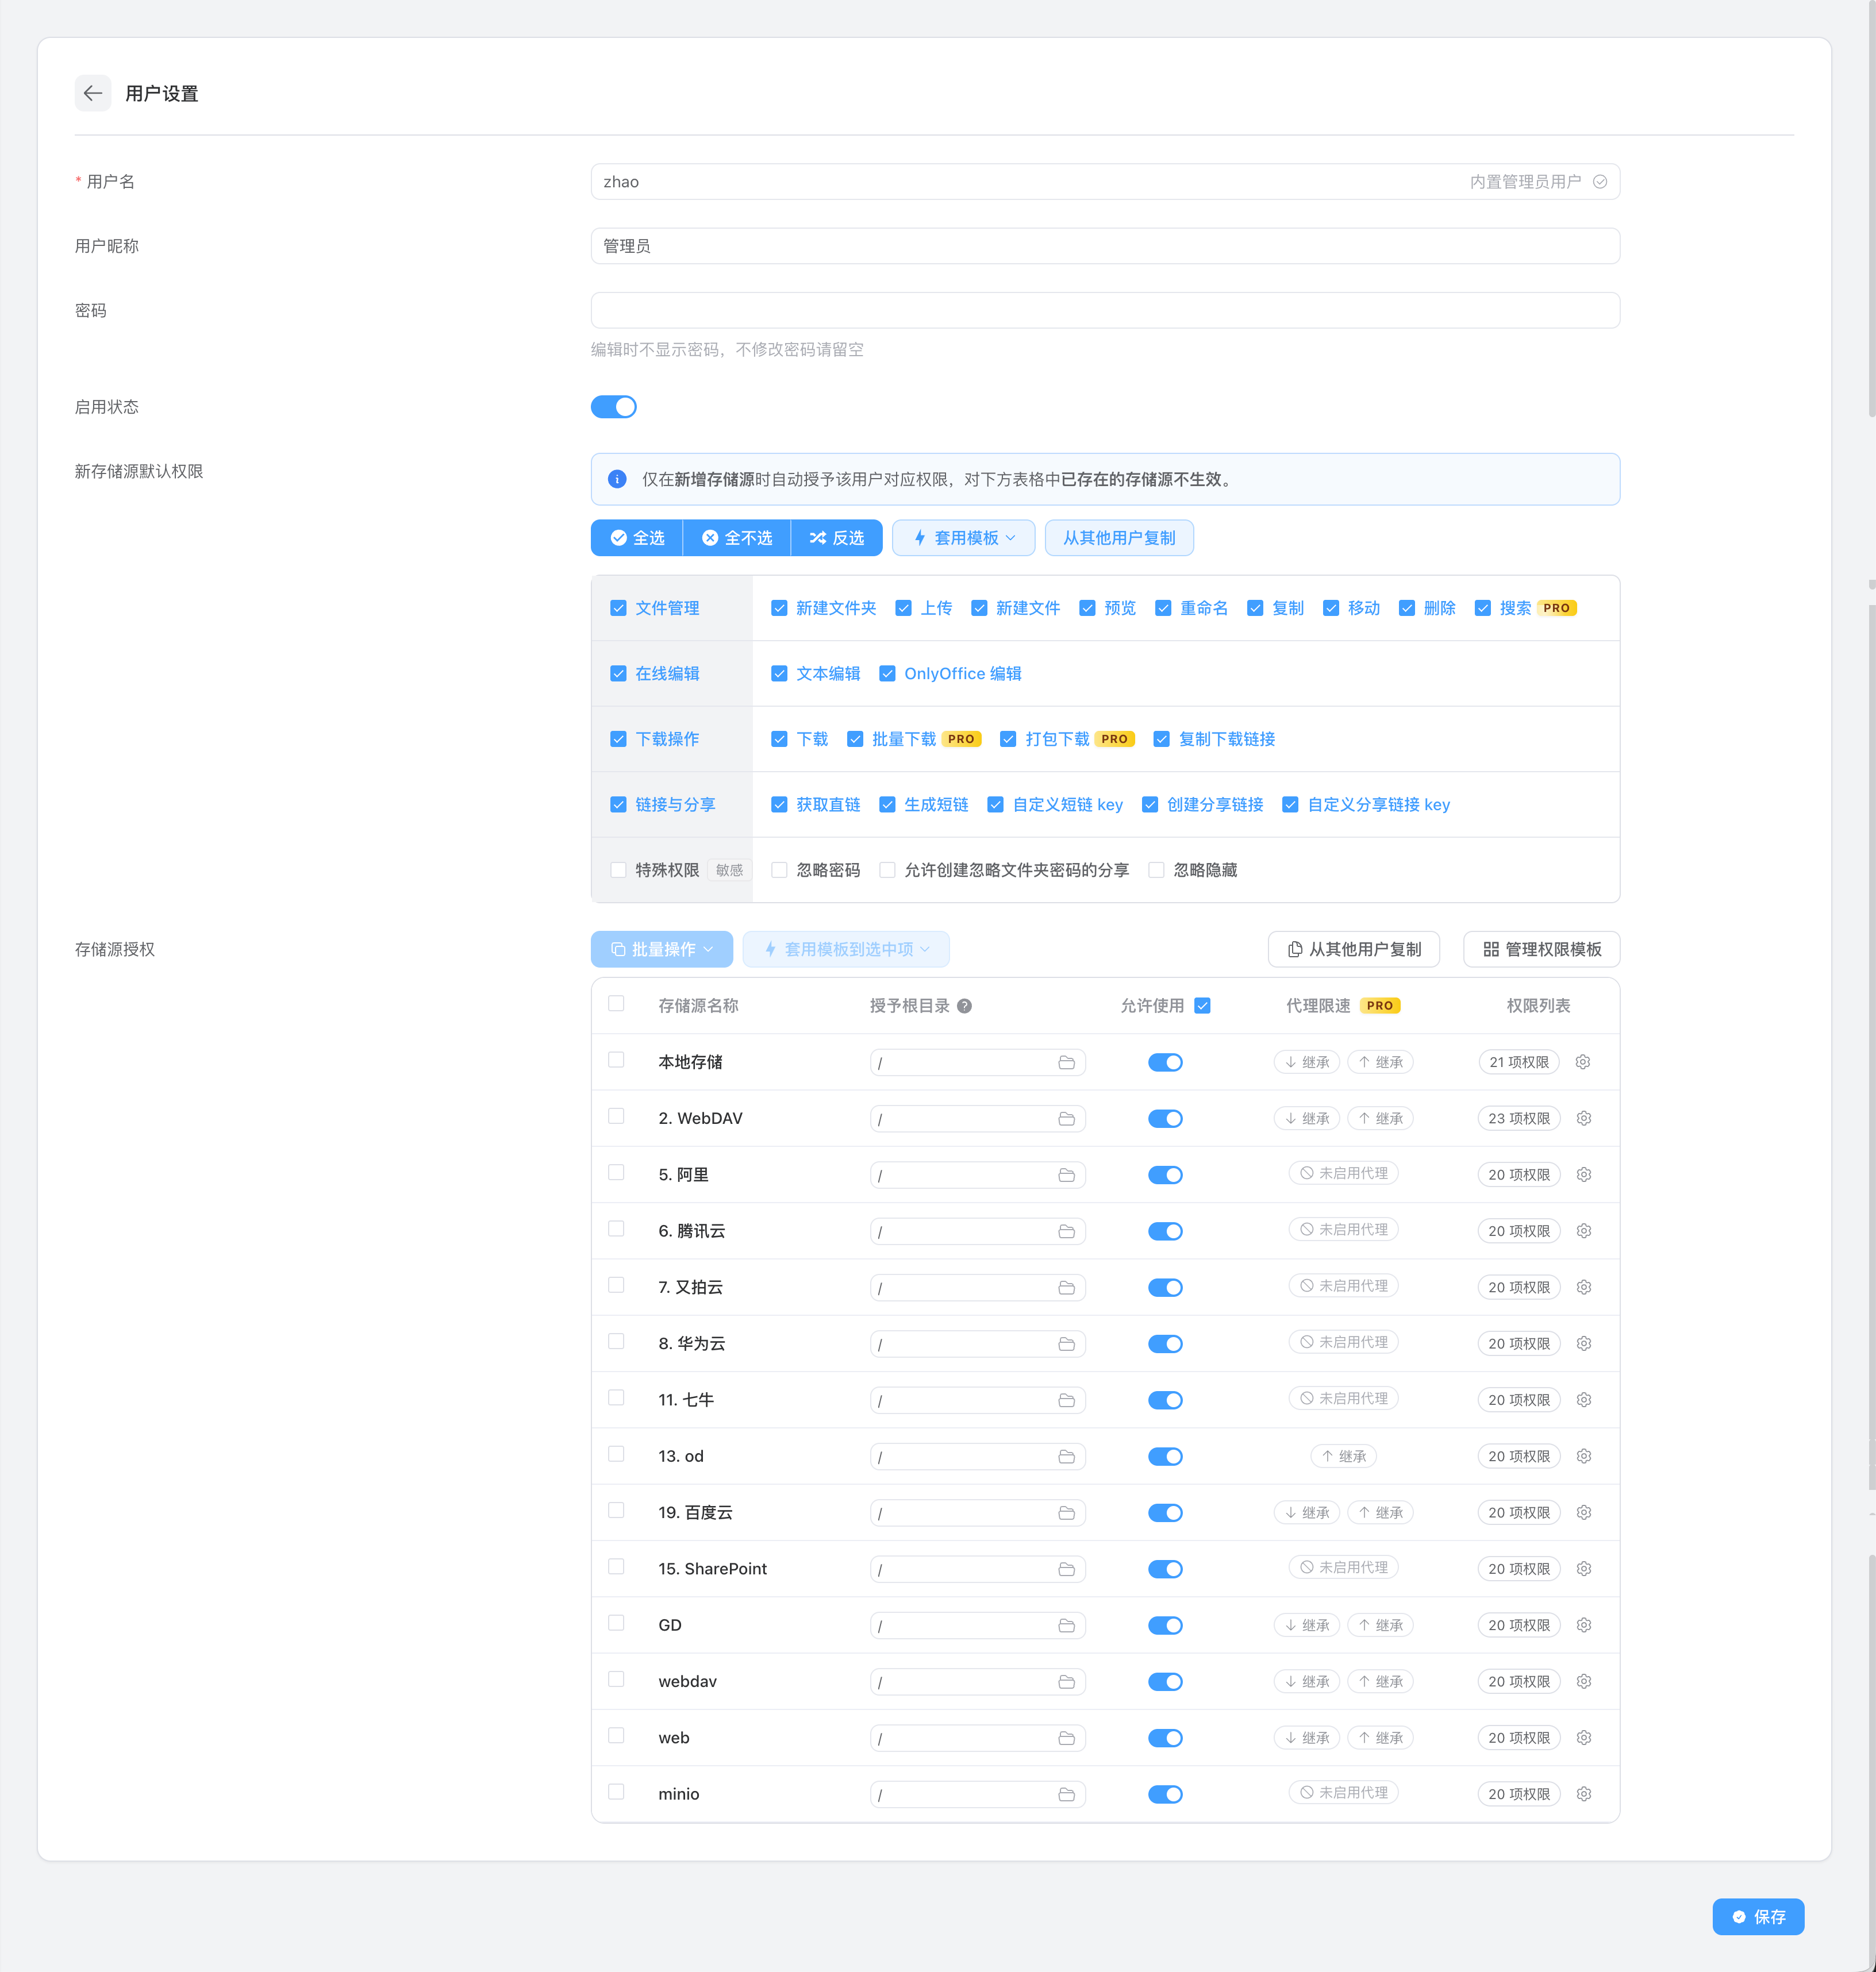
Task: Open the 批量操作 dropdown
Action: 662,950
